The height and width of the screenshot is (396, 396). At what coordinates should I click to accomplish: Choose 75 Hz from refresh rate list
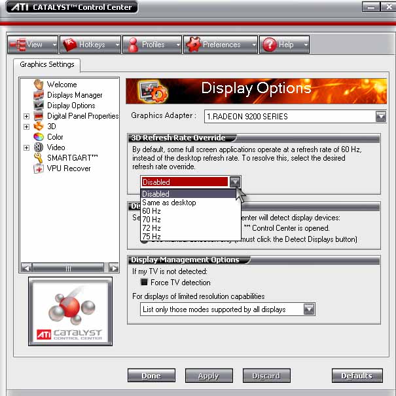(152, 237)
